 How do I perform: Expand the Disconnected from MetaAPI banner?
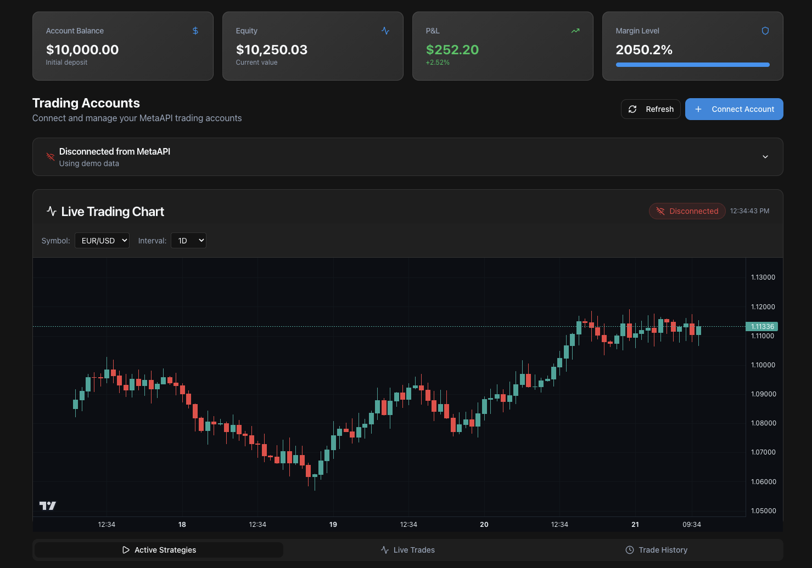[765, 157]
